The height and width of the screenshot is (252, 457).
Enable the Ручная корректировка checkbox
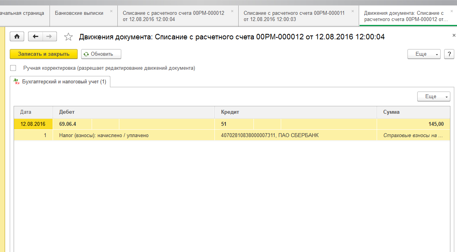pyautogui.click(x=13, y=68)
